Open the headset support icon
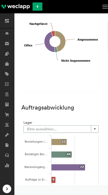The width and height of the screenshot is (108, 195). pos(7,155)
